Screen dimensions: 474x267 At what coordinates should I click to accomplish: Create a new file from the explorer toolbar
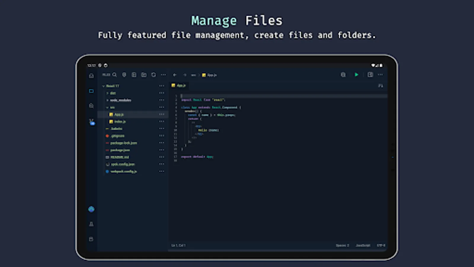[134, 75]
